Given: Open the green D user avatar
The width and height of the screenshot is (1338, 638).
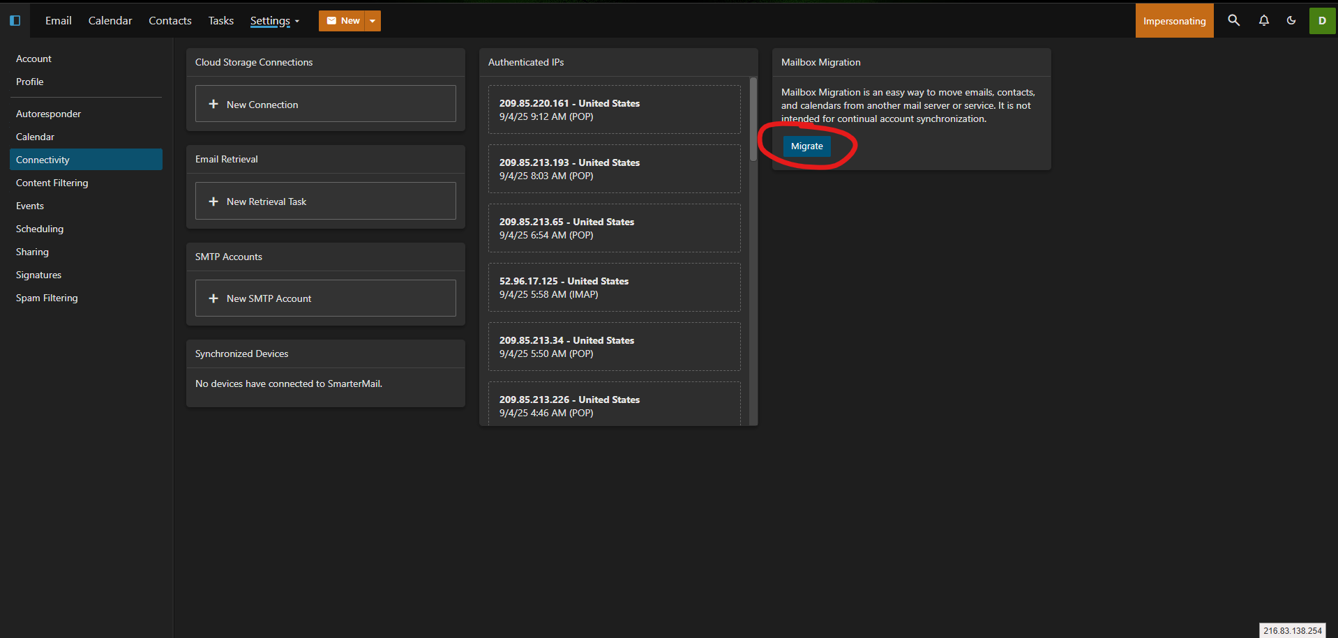Looking at the screenshot, I should (x=1321, y=21).
